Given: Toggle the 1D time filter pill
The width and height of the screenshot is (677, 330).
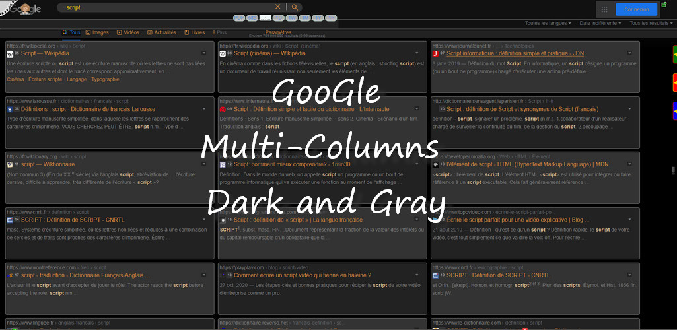Looking at the screenshot, I should 279,18.
